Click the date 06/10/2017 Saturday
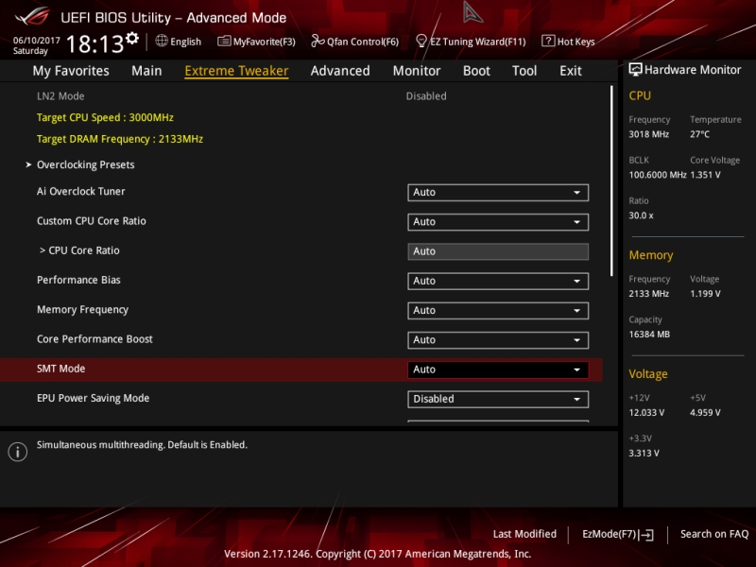756x567 pixels. 37,45
